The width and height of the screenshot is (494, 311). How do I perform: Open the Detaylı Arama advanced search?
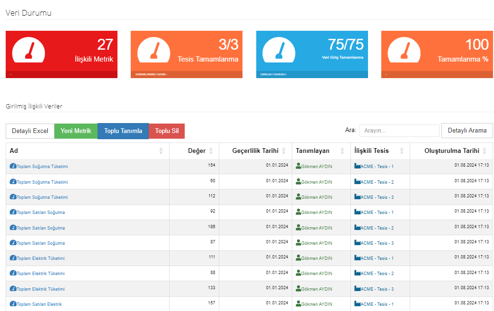click(x=467, y=131)
